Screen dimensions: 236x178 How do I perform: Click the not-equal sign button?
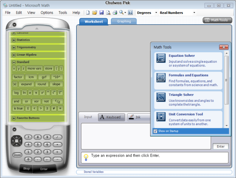click(54, 108)
